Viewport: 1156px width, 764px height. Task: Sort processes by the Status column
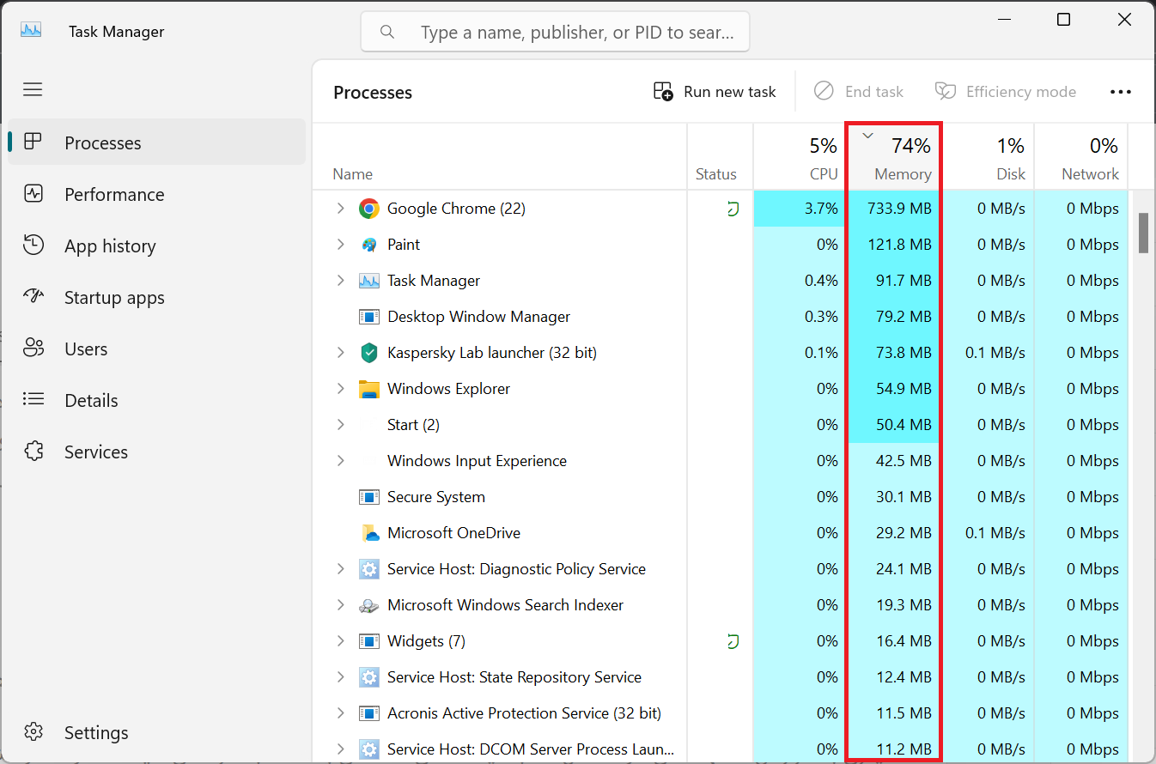pyautogui.click(x=721, y=156)
